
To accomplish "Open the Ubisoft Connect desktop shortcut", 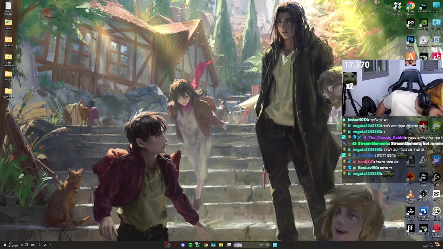I will point(424,162).
